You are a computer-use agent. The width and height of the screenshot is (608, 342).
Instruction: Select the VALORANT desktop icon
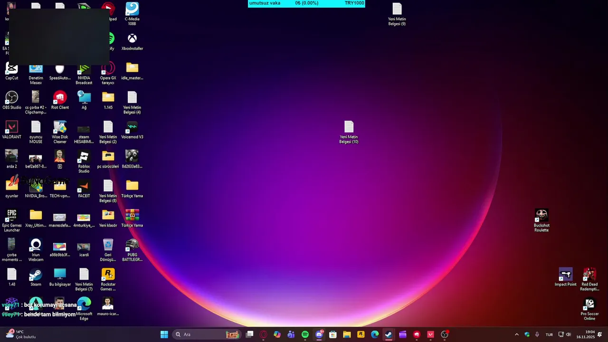(11, 130)
